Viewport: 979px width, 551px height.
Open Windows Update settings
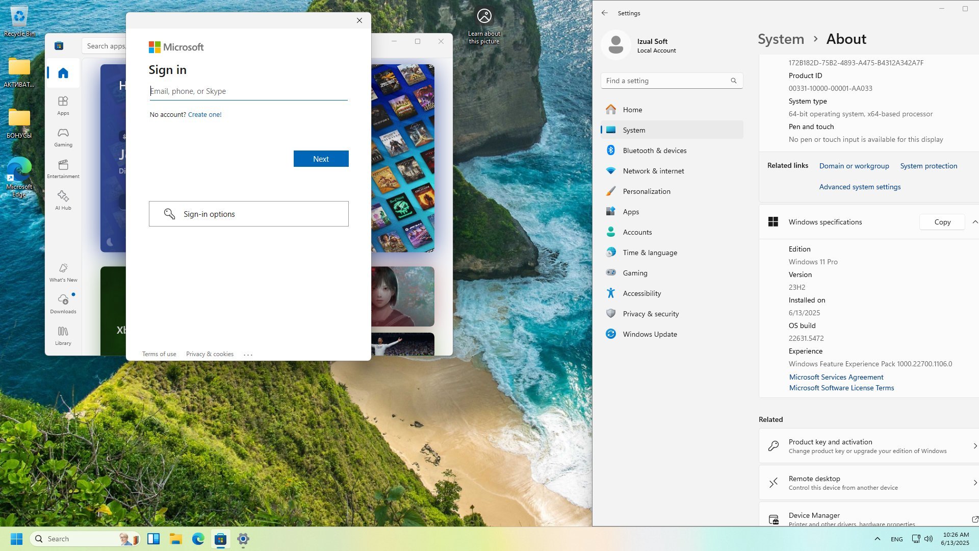[x=672, y=334]
